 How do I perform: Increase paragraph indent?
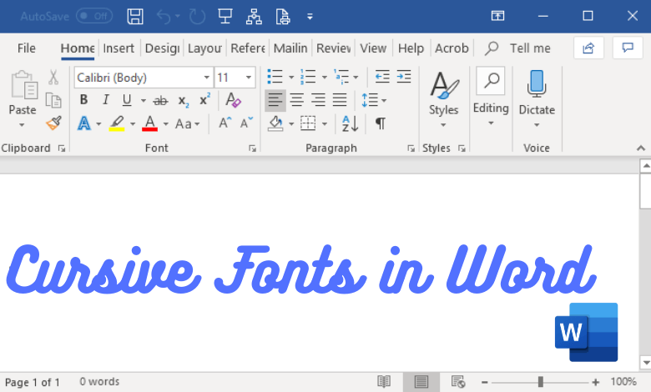point(404,77)
